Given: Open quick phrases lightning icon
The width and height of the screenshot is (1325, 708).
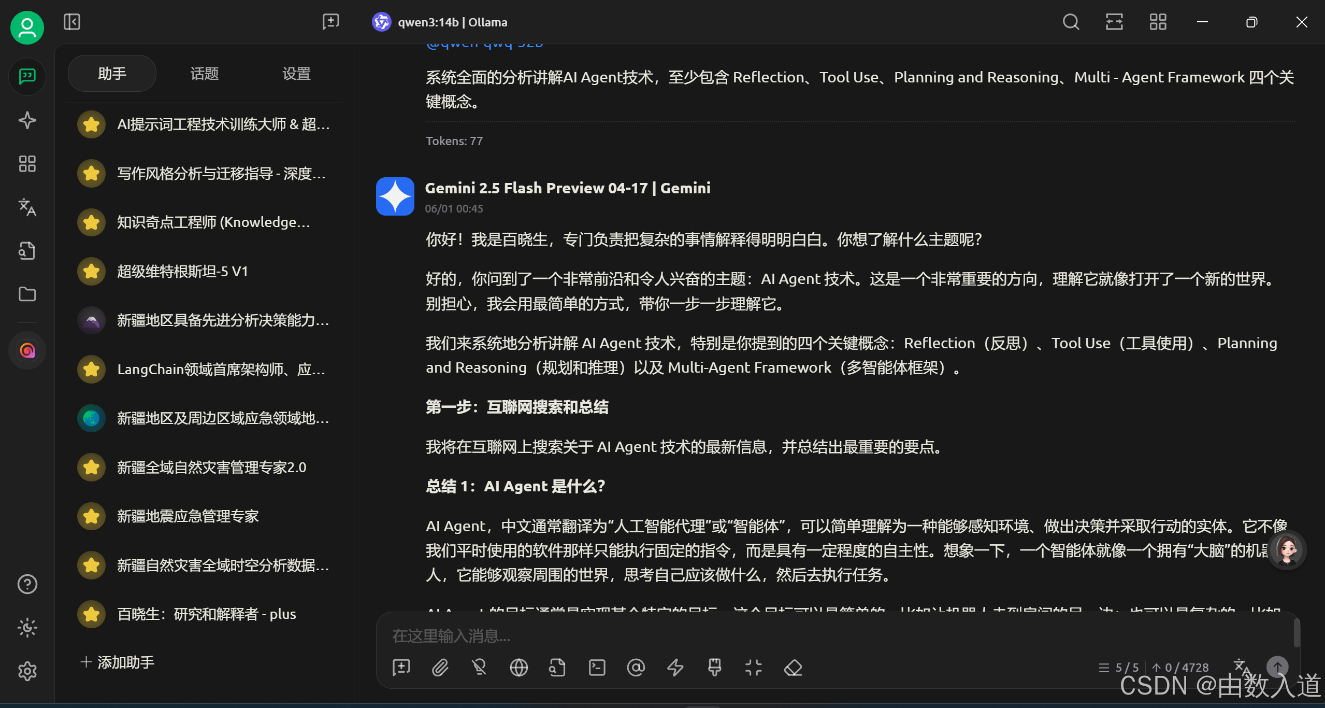Looking at the screenshot, I should (x=675, y=668).
